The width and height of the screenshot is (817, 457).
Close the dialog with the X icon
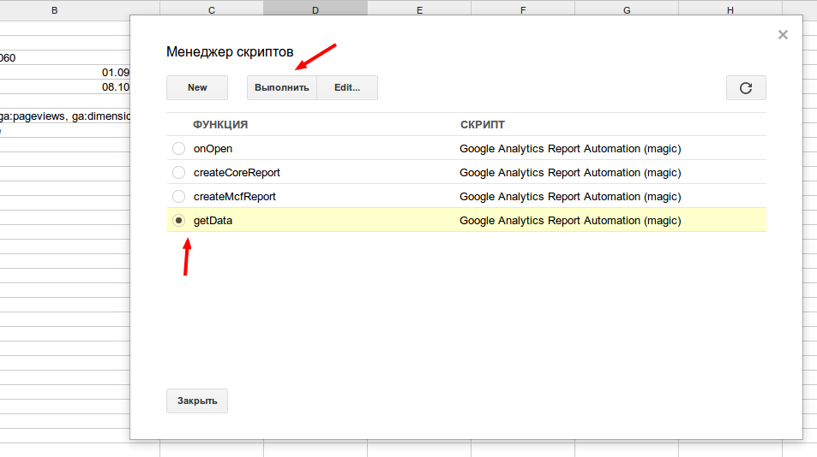point(782,35)
